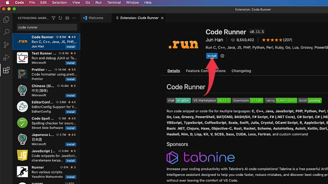Close the Extension: Code Runner tab

(x=162, y=18)
